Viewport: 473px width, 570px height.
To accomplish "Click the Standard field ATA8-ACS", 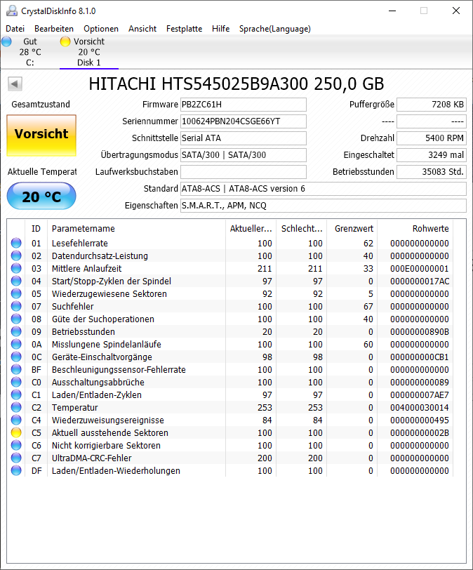I will click(x=324, y=189).
